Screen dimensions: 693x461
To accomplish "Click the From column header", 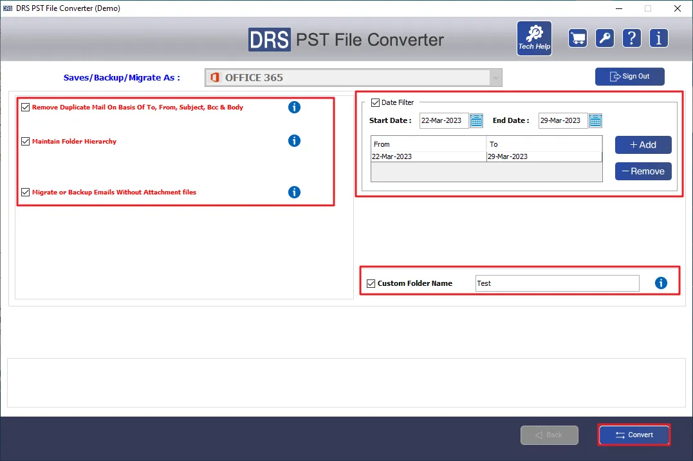I will coord(429,144).
